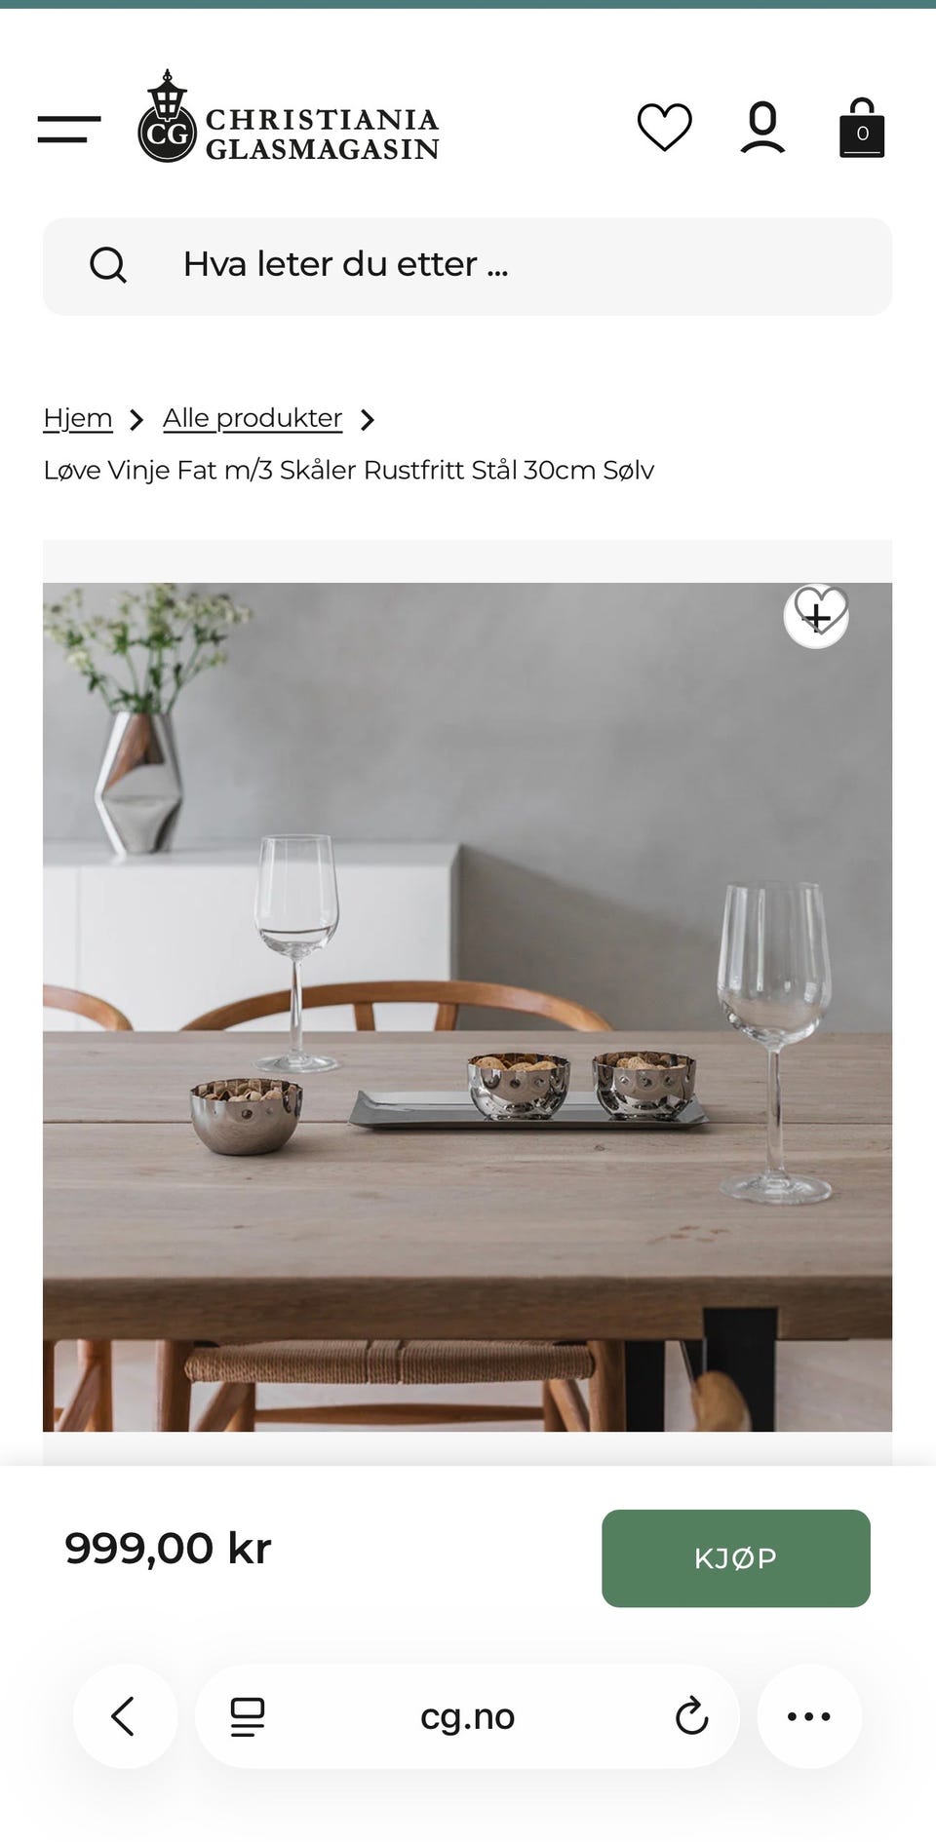The height and width of the screenshot is (1842, 936).
Task: Click chevron after Alle produkter breadcrumb
Action: 368,420
